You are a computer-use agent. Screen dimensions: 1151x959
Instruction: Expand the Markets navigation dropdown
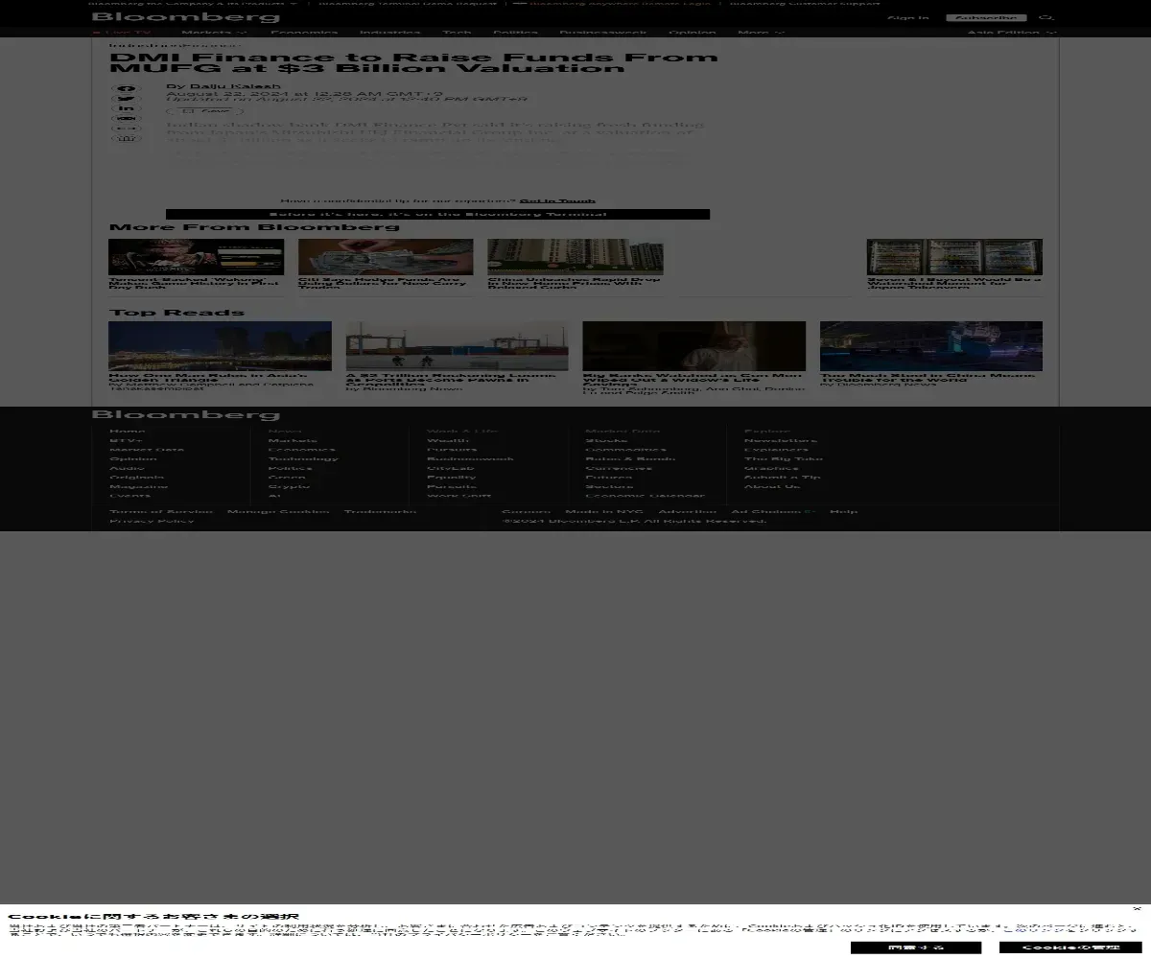(x=214, y=33)
